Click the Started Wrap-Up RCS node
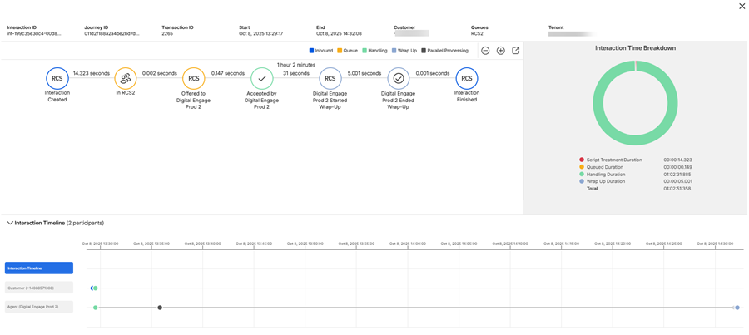749x335 pixels. tap(330, 79)
